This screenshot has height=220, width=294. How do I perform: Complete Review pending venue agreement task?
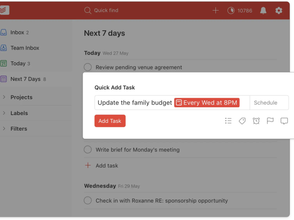coord(88,67)
